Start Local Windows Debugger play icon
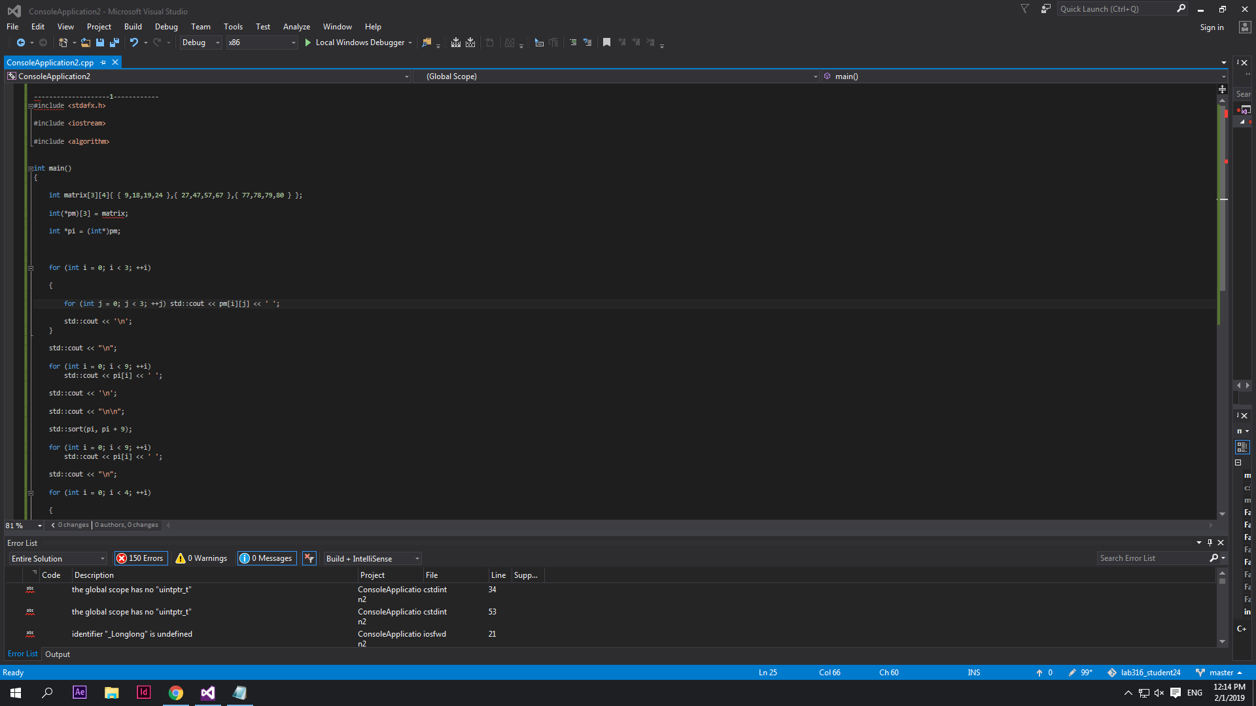The image size is (1256, 706). tap(307, 42)
